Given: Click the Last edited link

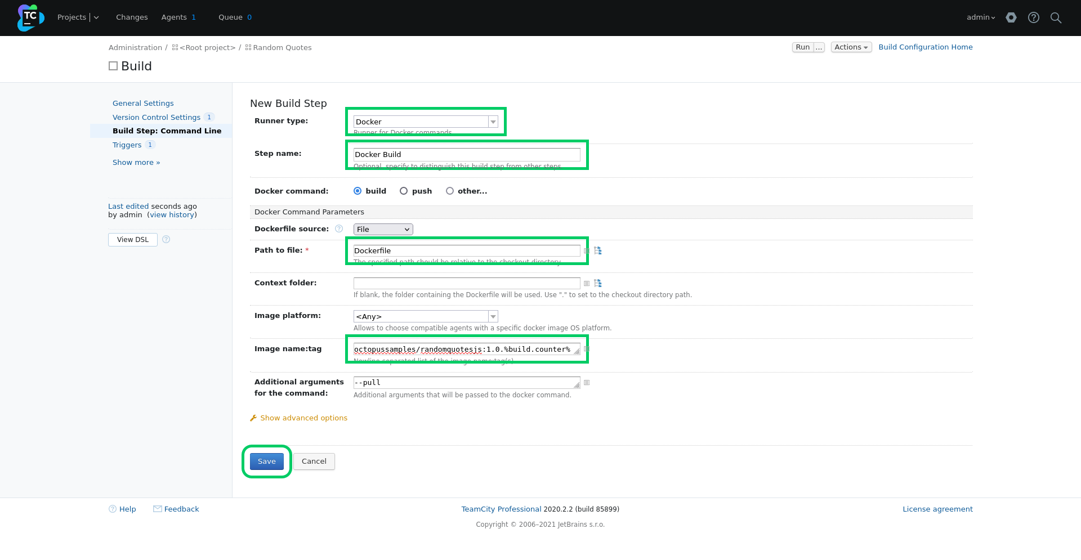Looking at the screenshot, I should tap(128, 207).
